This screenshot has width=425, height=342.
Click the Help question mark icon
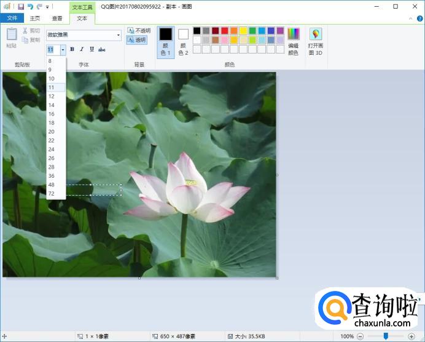pos(419,18)
